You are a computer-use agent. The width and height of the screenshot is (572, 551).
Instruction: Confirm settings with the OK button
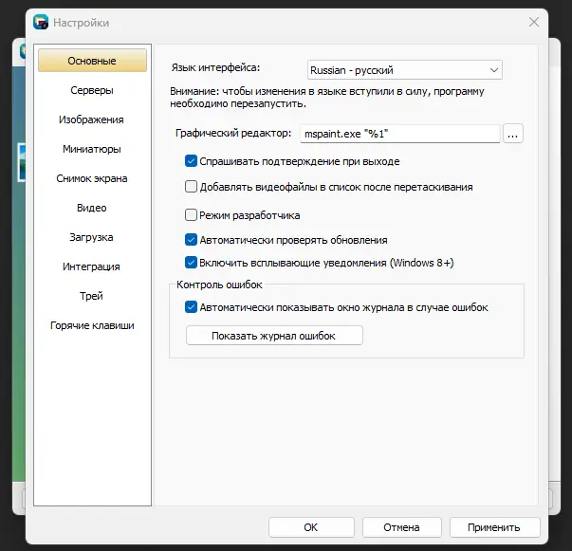(x=311, y=527)
